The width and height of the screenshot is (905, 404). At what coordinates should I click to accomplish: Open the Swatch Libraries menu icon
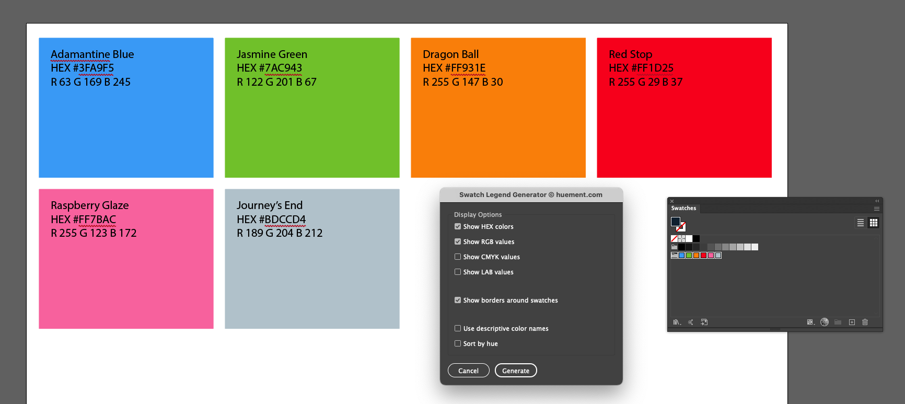click(677, 322)
